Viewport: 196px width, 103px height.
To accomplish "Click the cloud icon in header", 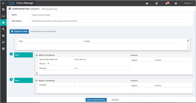I will (147, 3).
